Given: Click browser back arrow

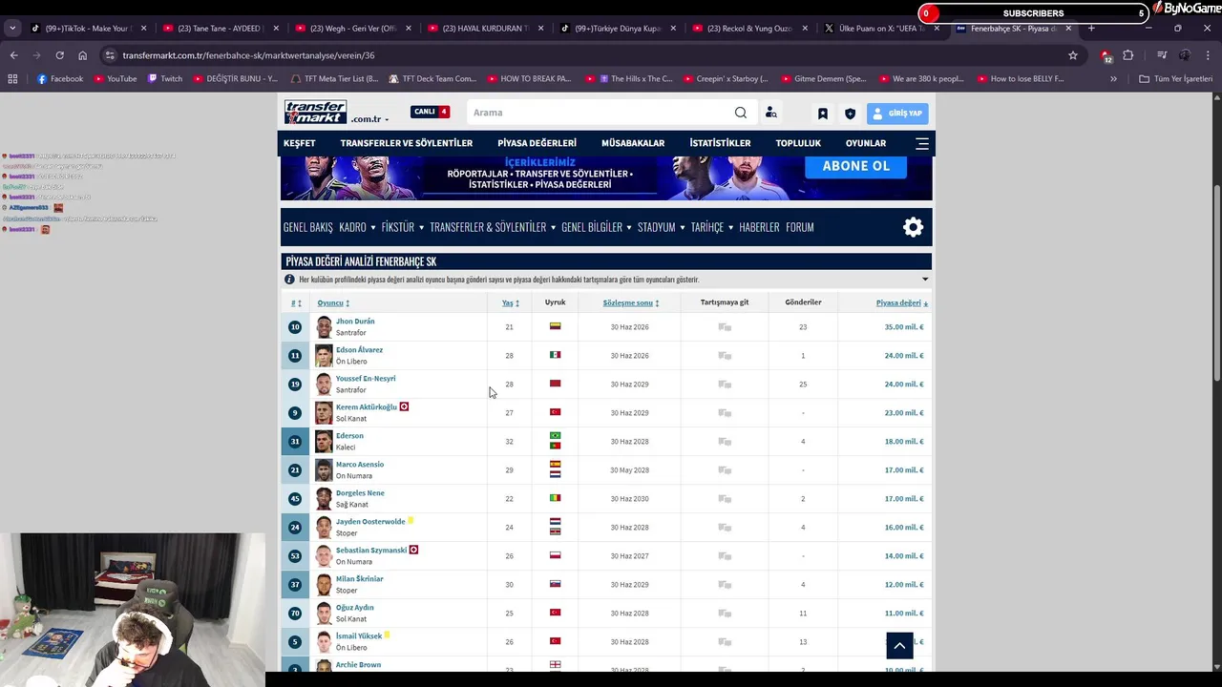Looking at the screenshot, I should tap(13, 55).
